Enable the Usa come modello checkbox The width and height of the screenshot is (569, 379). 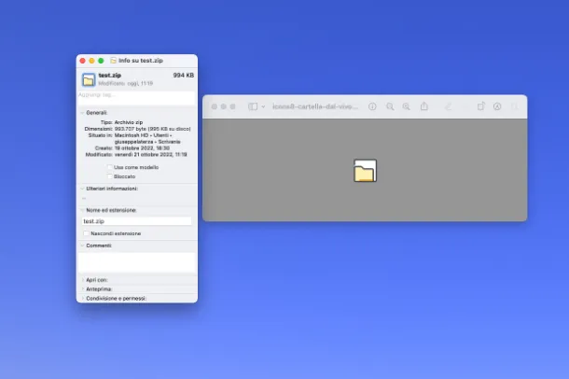point(109,167)
